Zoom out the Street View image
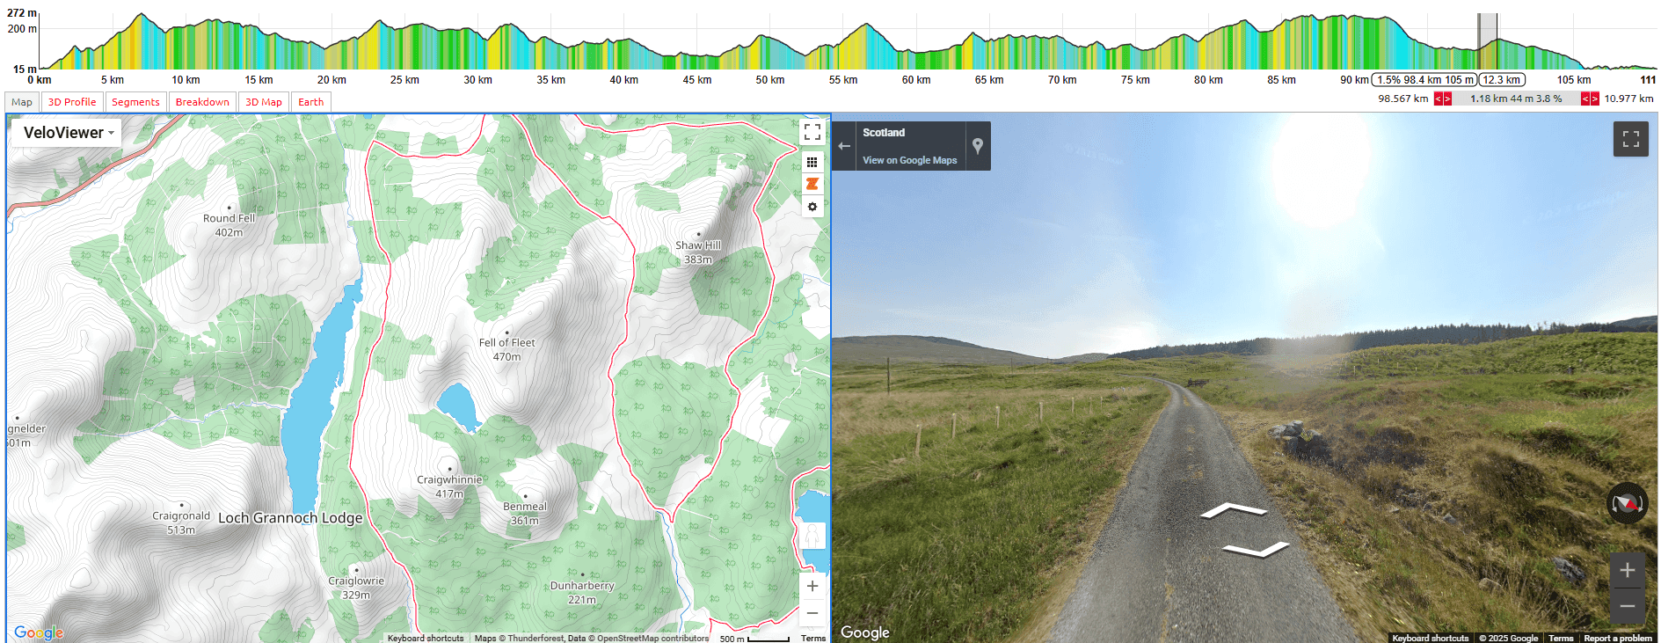 point(1628,606)
